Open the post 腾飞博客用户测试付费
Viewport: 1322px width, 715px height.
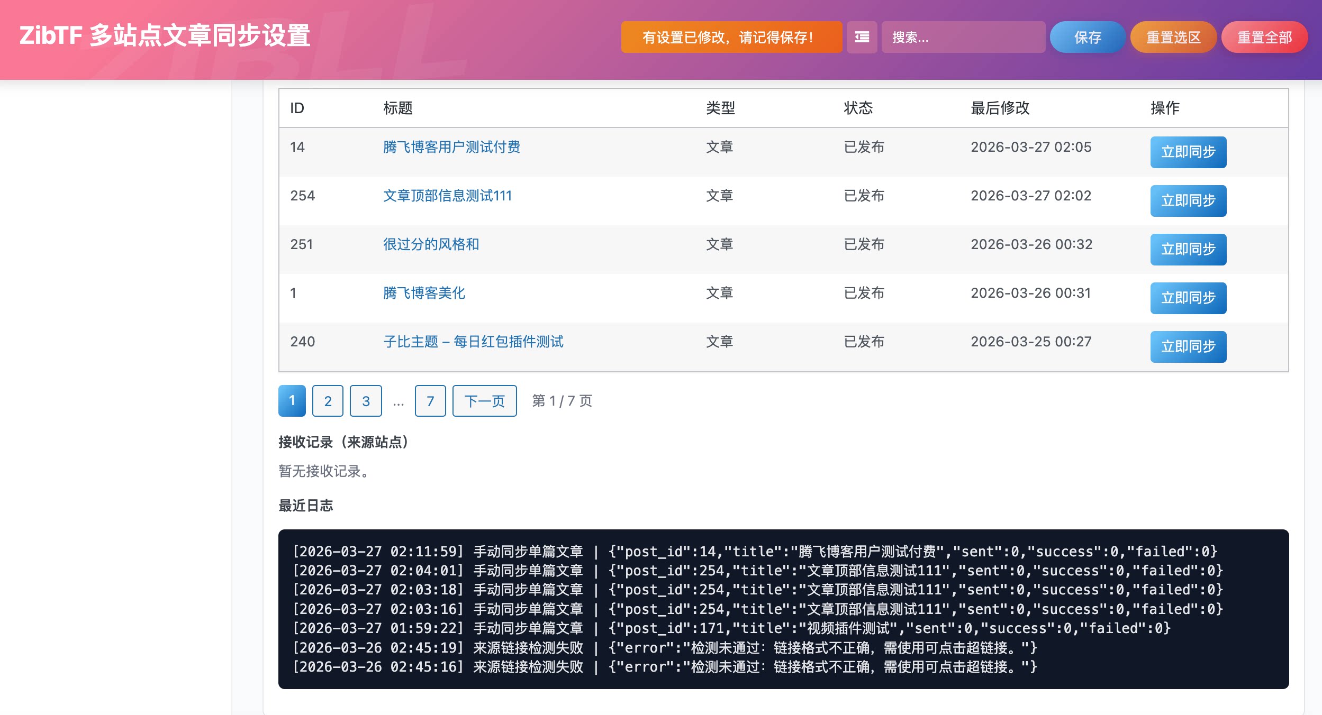(x=451, y=146)
